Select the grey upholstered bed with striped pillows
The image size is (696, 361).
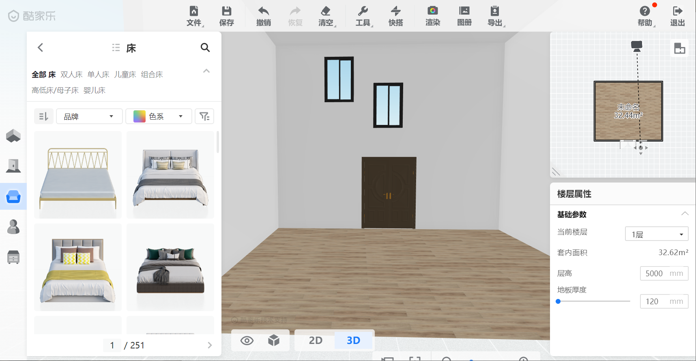click(170, 175)
